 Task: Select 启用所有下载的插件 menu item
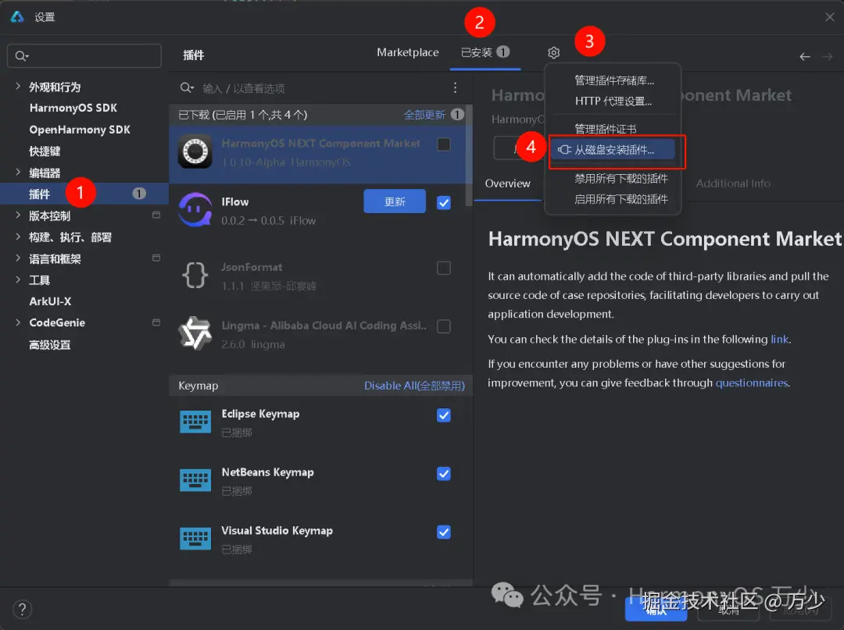613,199
